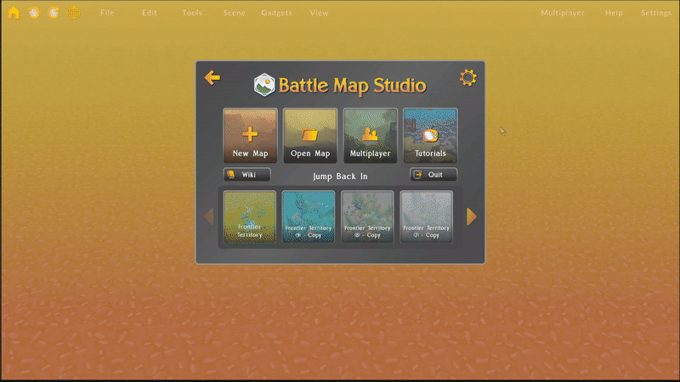
Task: Open the Edit menu
Action: (150, 13)
